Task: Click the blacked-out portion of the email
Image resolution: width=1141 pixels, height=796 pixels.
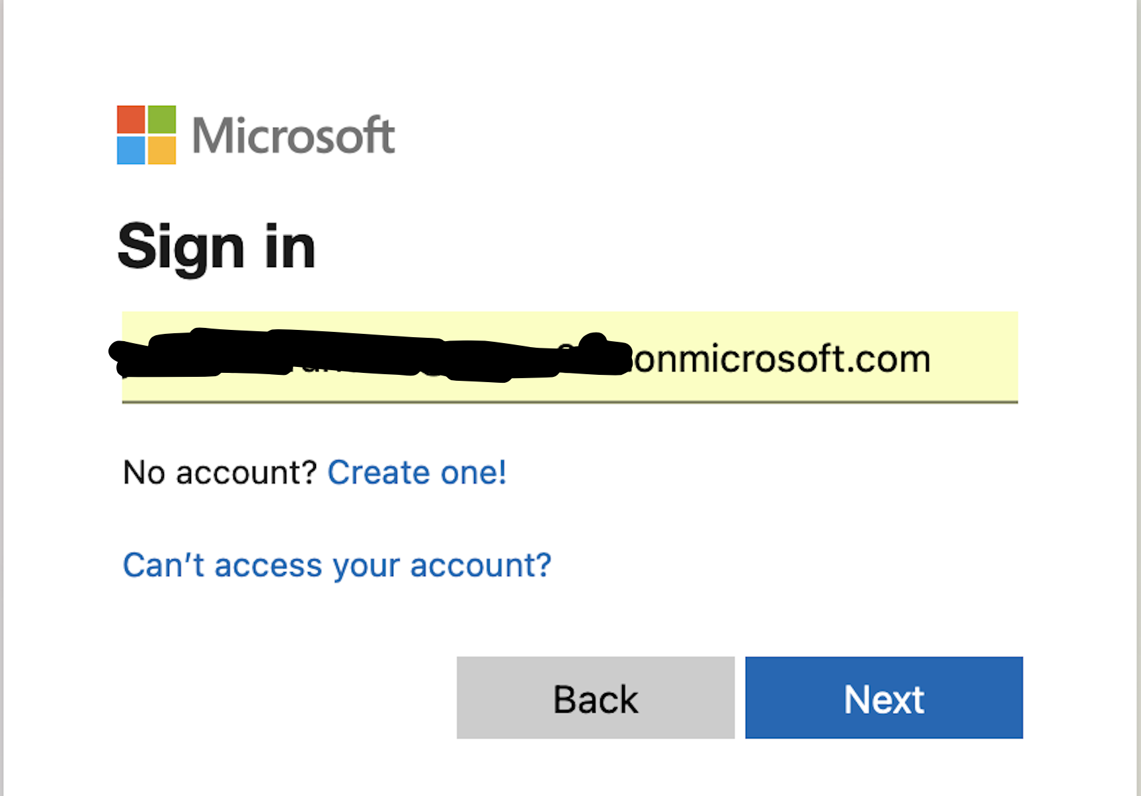Action: [370, 356]
